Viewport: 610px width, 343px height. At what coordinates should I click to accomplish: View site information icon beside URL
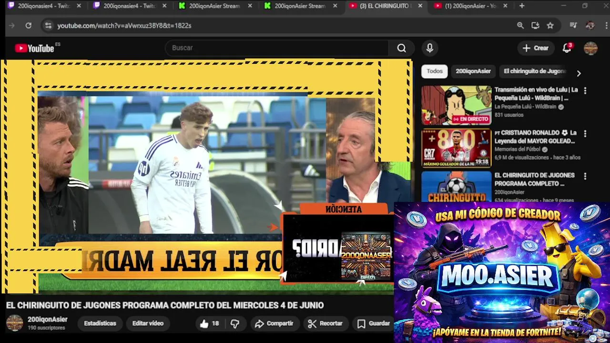click(x=48, y=25)
